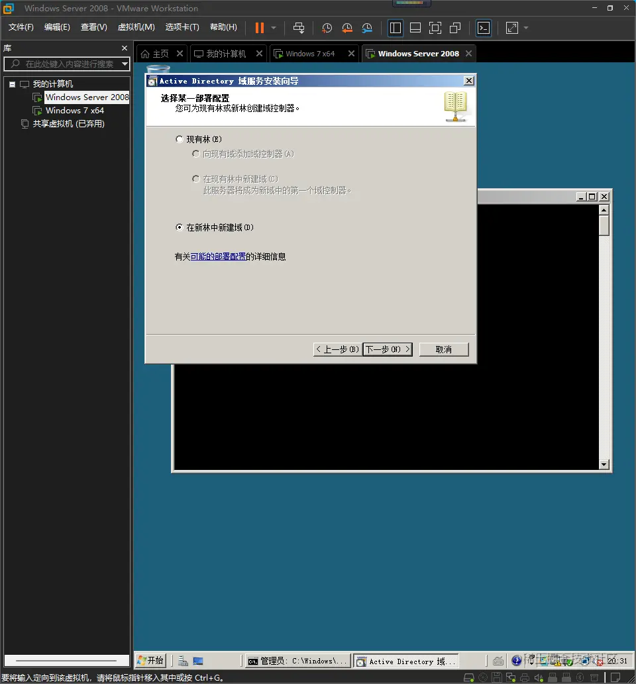
Task: Click command window scrollbar down arrow
Action: tap(604, 464)
